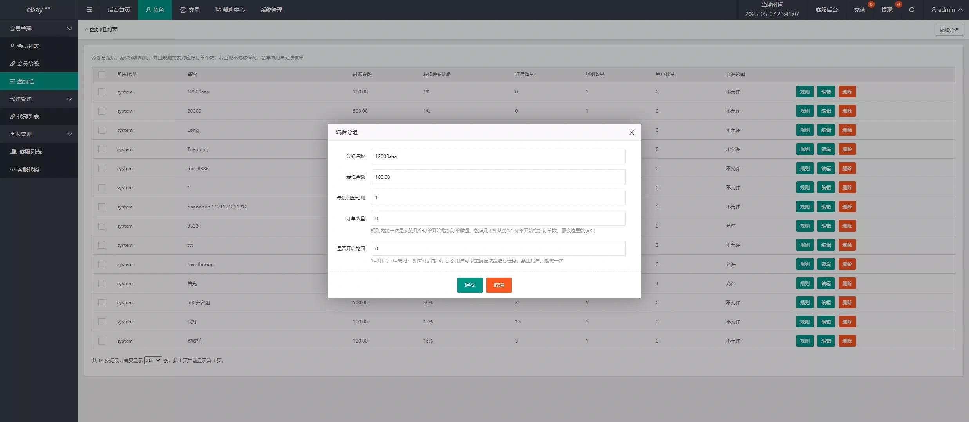Open the withdrawal notifications item

[887, 10]
